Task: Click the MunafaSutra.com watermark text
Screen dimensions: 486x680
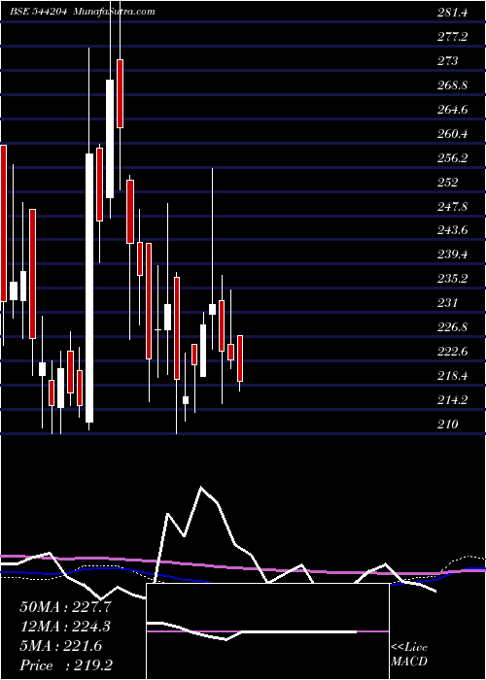Action: [114, 12]
